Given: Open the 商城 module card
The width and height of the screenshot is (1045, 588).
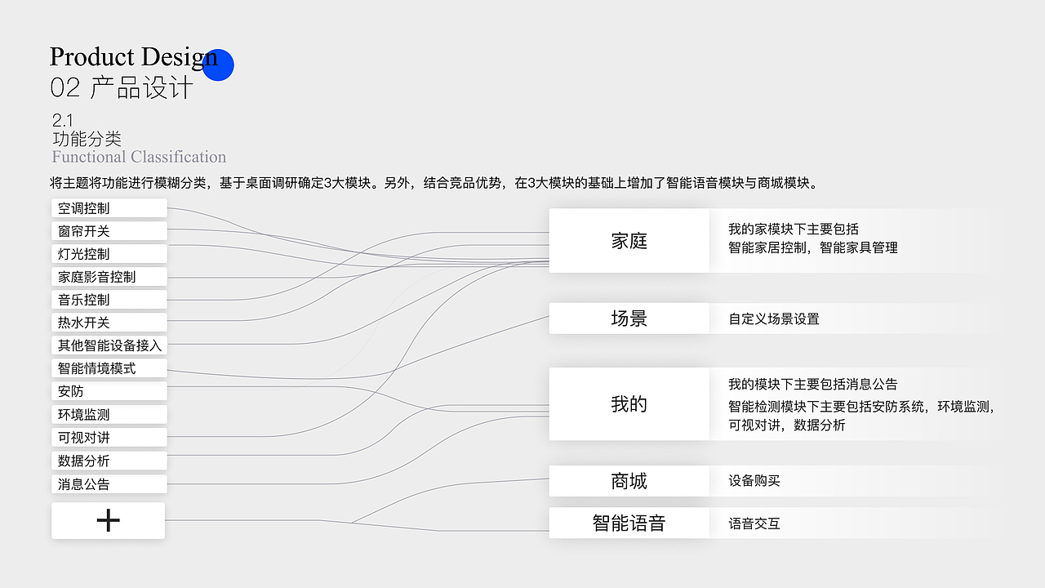Looking at the screenshot, I should (629, 481).
